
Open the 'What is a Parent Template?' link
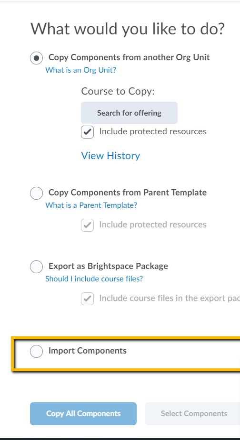(x=91, y=205)
